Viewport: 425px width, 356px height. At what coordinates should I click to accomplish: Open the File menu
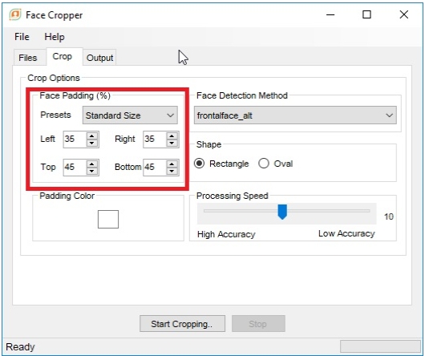click(22, 37)
